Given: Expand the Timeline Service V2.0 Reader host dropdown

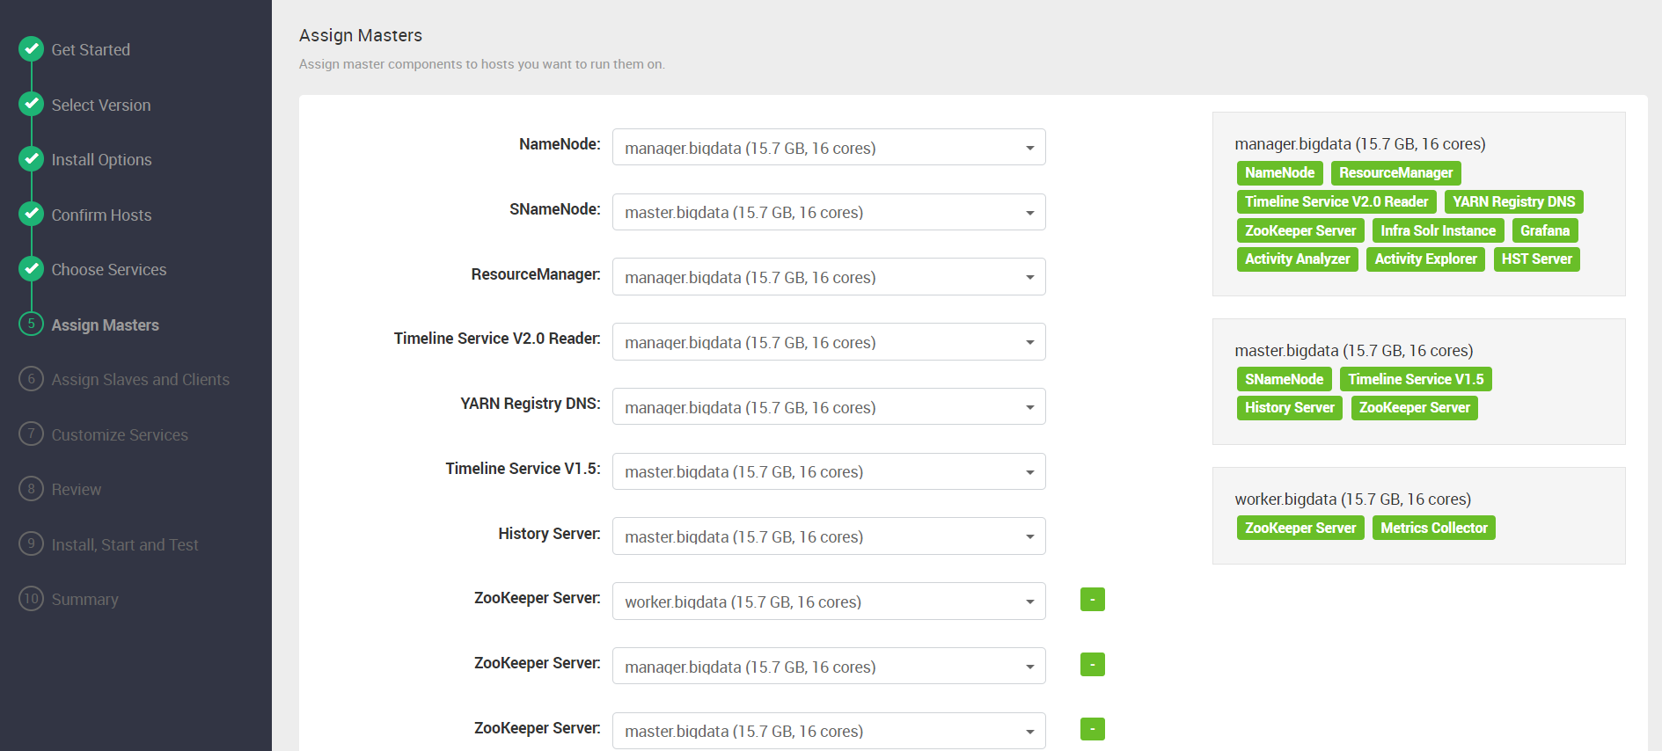Looking at the screenshot, I should point(829,342).
